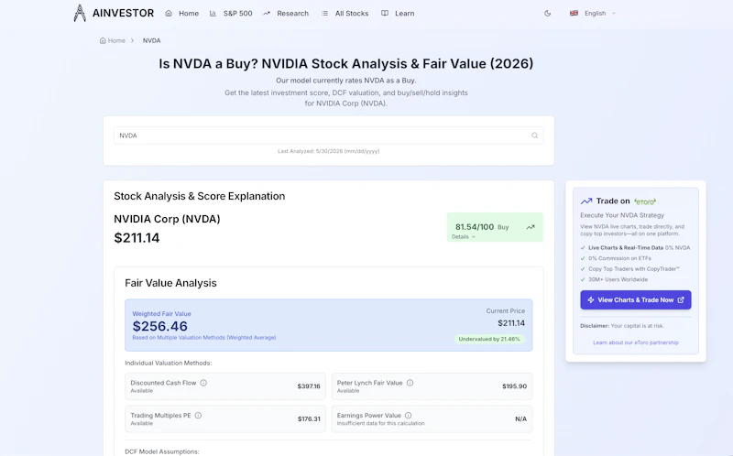Click the house icon beside Home nav
733x456 pixels.
[x=169, y=13]
